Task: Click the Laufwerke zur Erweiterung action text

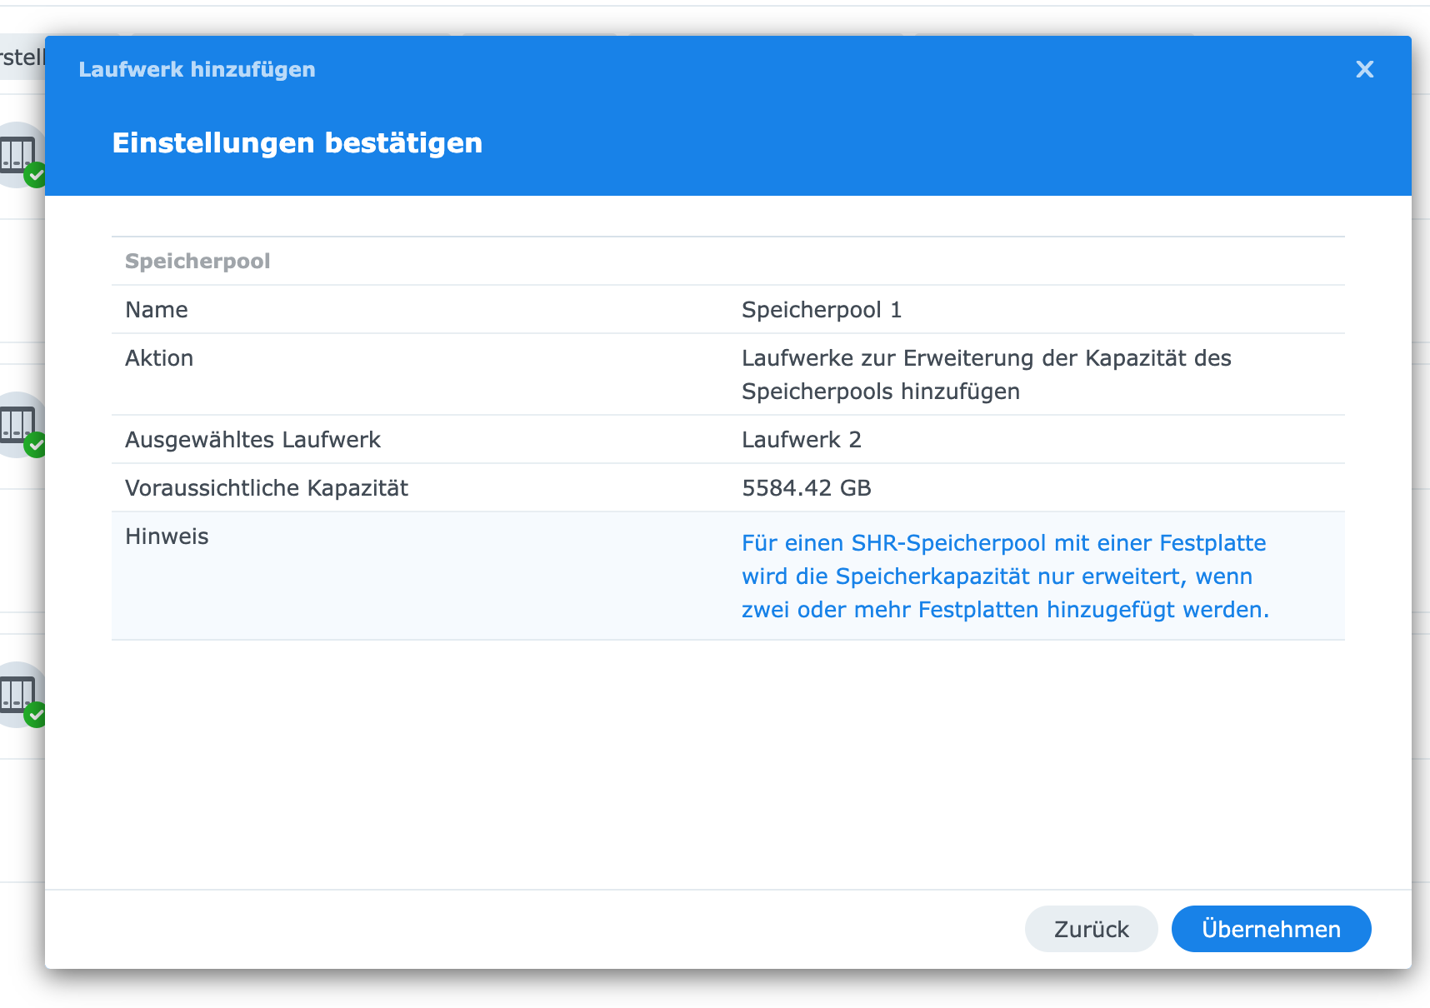Action: (987, 375)
